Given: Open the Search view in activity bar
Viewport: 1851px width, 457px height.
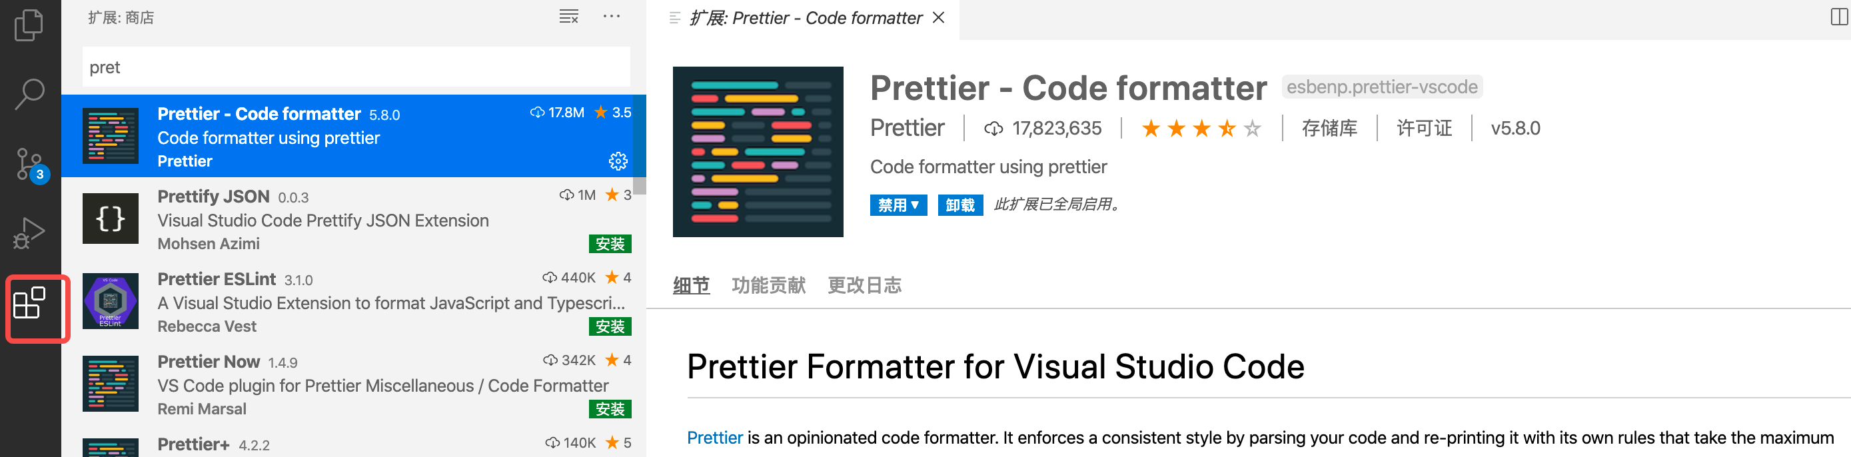Looking at the screenshot, I should point(29,94).
